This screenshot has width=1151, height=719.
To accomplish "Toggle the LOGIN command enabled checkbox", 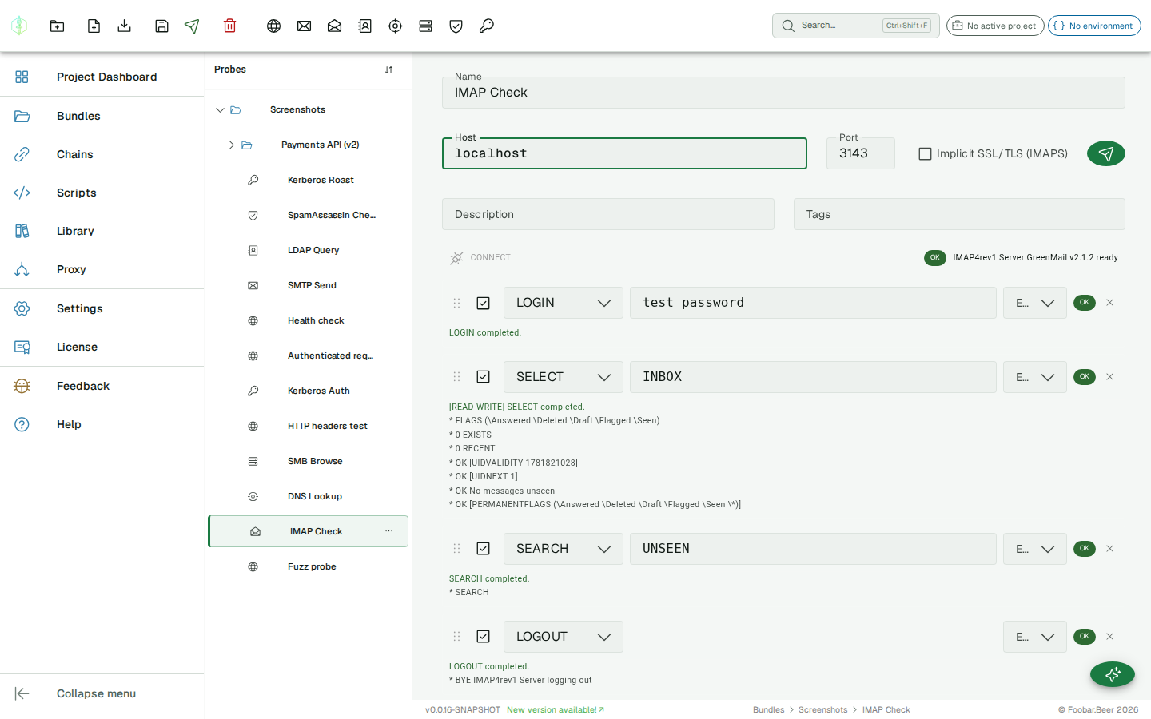I will pos(483,303).
